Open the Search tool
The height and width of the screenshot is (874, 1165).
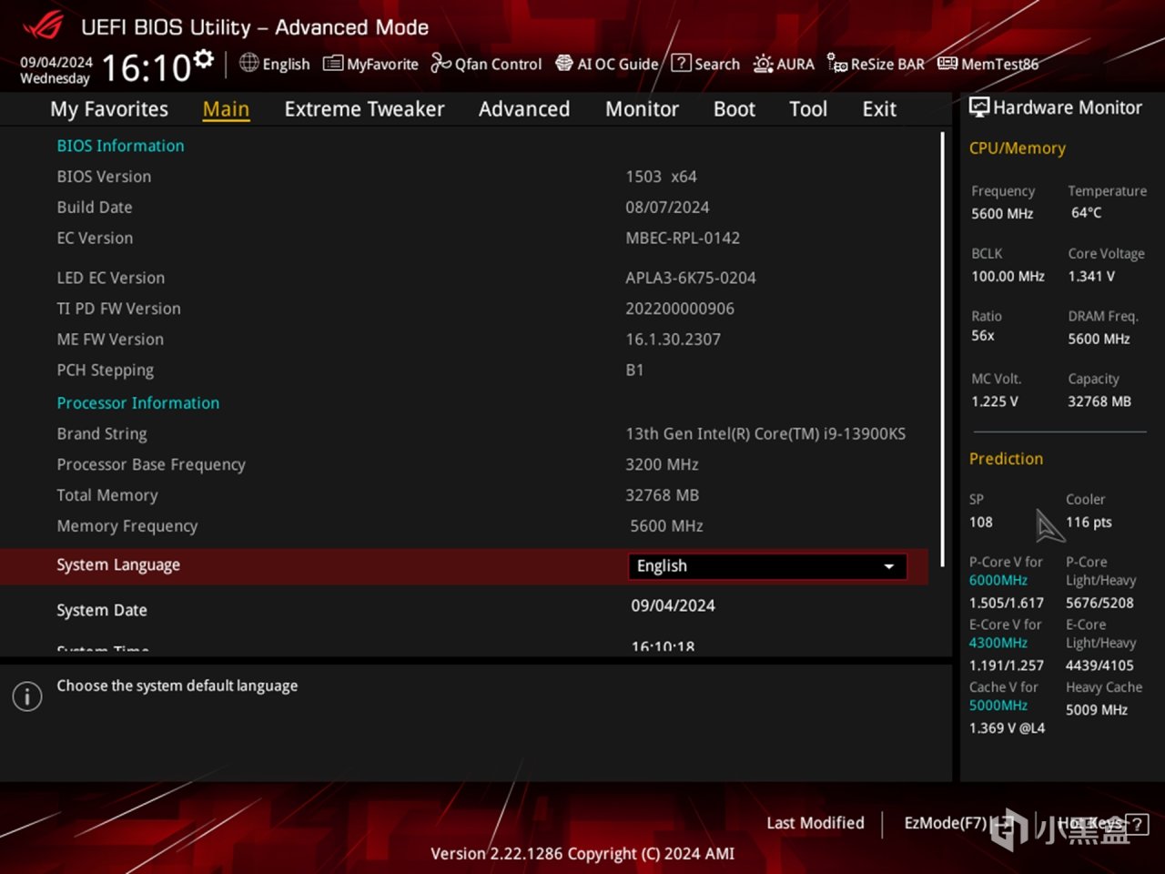click(705, 64)
